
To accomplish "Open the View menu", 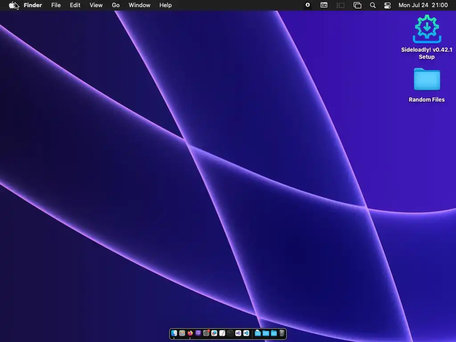I will pos(96,5).
